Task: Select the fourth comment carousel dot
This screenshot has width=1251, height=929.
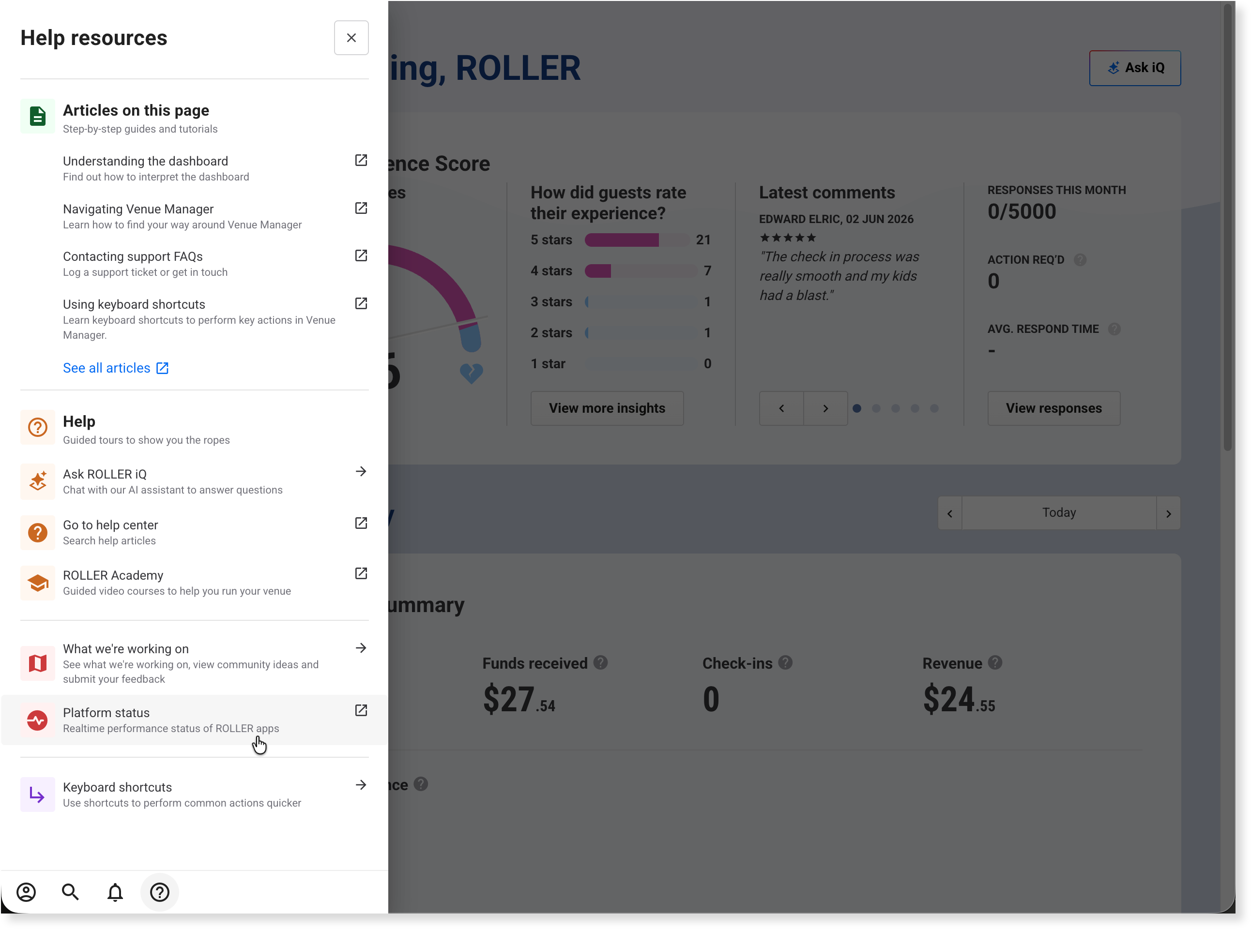Action: click(915, 408)
